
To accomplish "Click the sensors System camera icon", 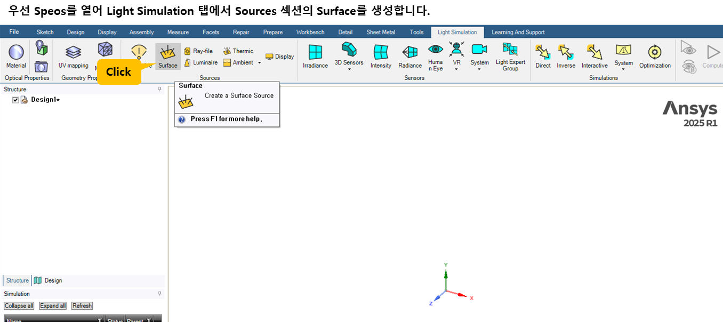I will click(479, 50).
